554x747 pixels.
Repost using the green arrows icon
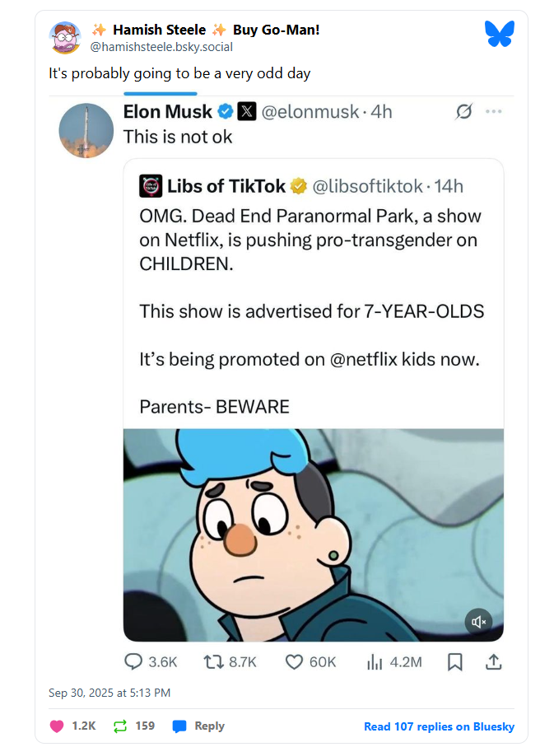click(x=120, y=726)
